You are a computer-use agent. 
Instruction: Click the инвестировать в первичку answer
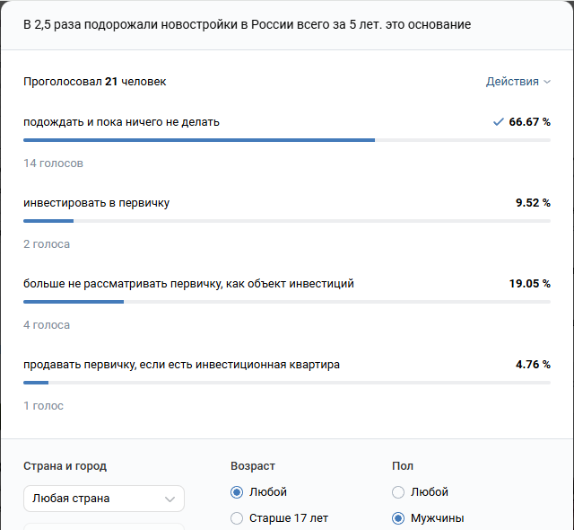tap(96, 203)
